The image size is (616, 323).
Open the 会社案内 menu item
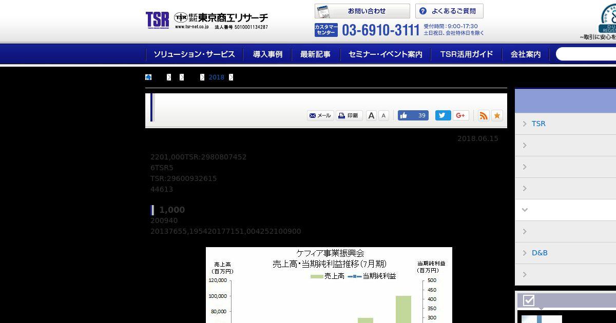tap(526, 54)
